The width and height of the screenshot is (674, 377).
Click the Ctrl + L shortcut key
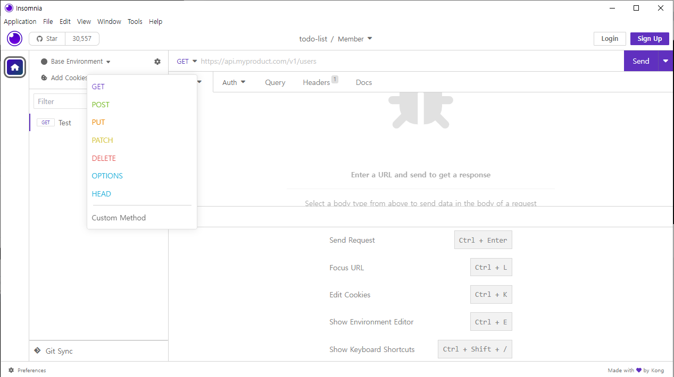point(491,268)
